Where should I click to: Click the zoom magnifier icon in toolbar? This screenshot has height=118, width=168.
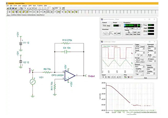[x=53, y=8]
